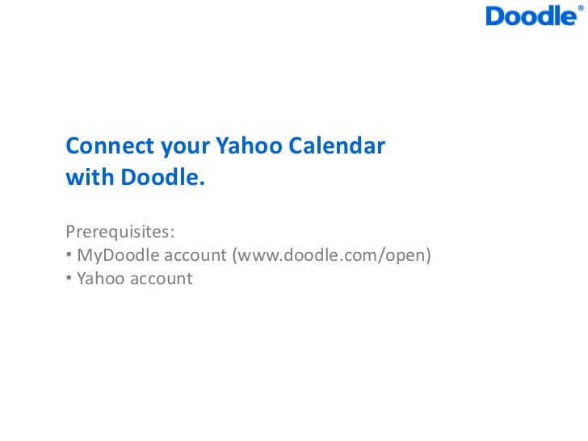This screenshot has width=588, height=441.
Task: Select the bullet before MyDoodle account
Action: tap(69, 254)
